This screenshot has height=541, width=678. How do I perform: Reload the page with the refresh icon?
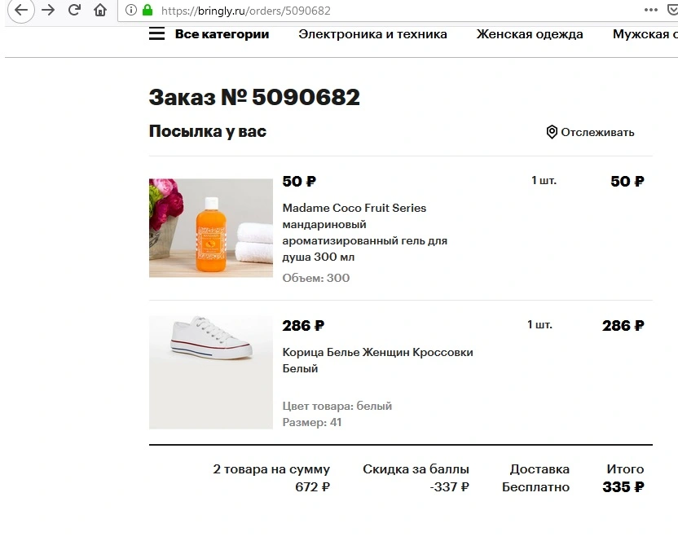click(x=74, y=10)
